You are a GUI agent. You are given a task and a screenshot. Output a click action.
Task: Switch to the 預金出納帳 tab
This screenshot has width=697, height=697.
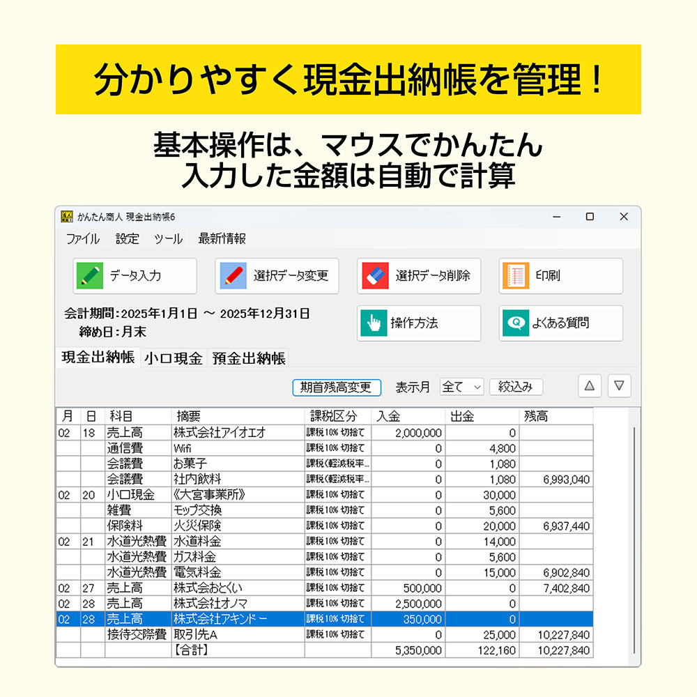coord(249,358)
